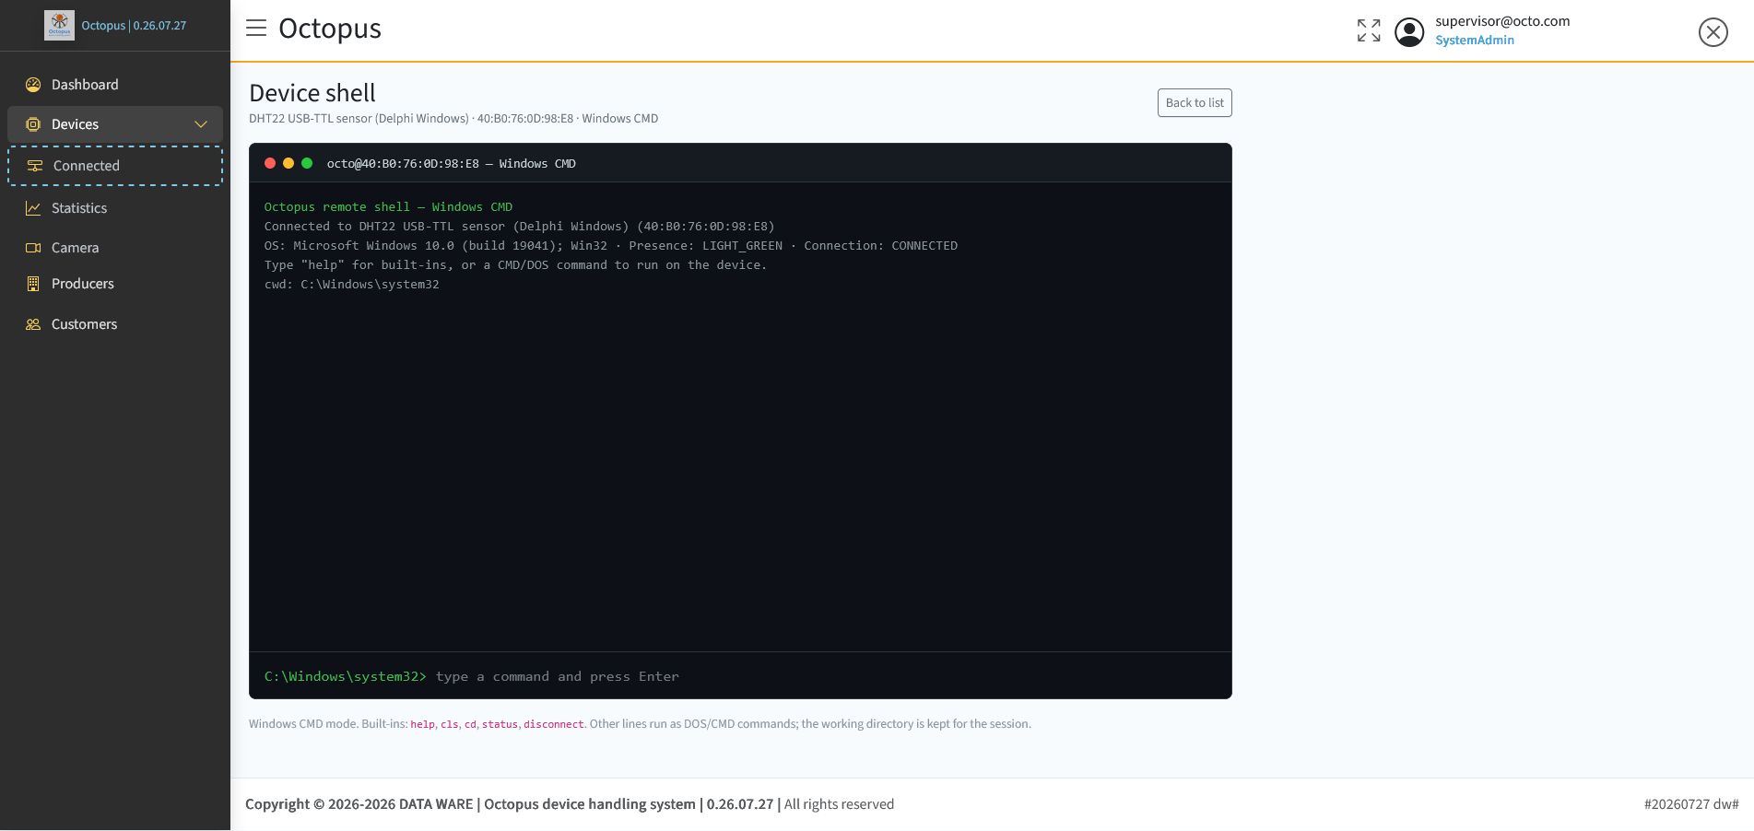Click the Dashboard gauge icon

pos(33,85)
